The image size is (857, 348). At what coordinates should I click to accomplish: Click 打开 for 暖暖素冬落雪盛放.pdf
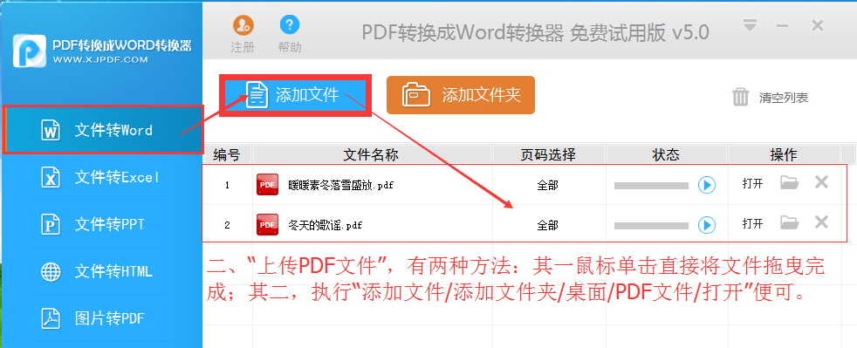pos(752,183)
